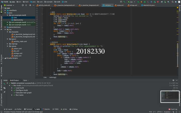This screenshot has width=181, height=113.
Task: Expand the Load build node
Action: [12, 88]
